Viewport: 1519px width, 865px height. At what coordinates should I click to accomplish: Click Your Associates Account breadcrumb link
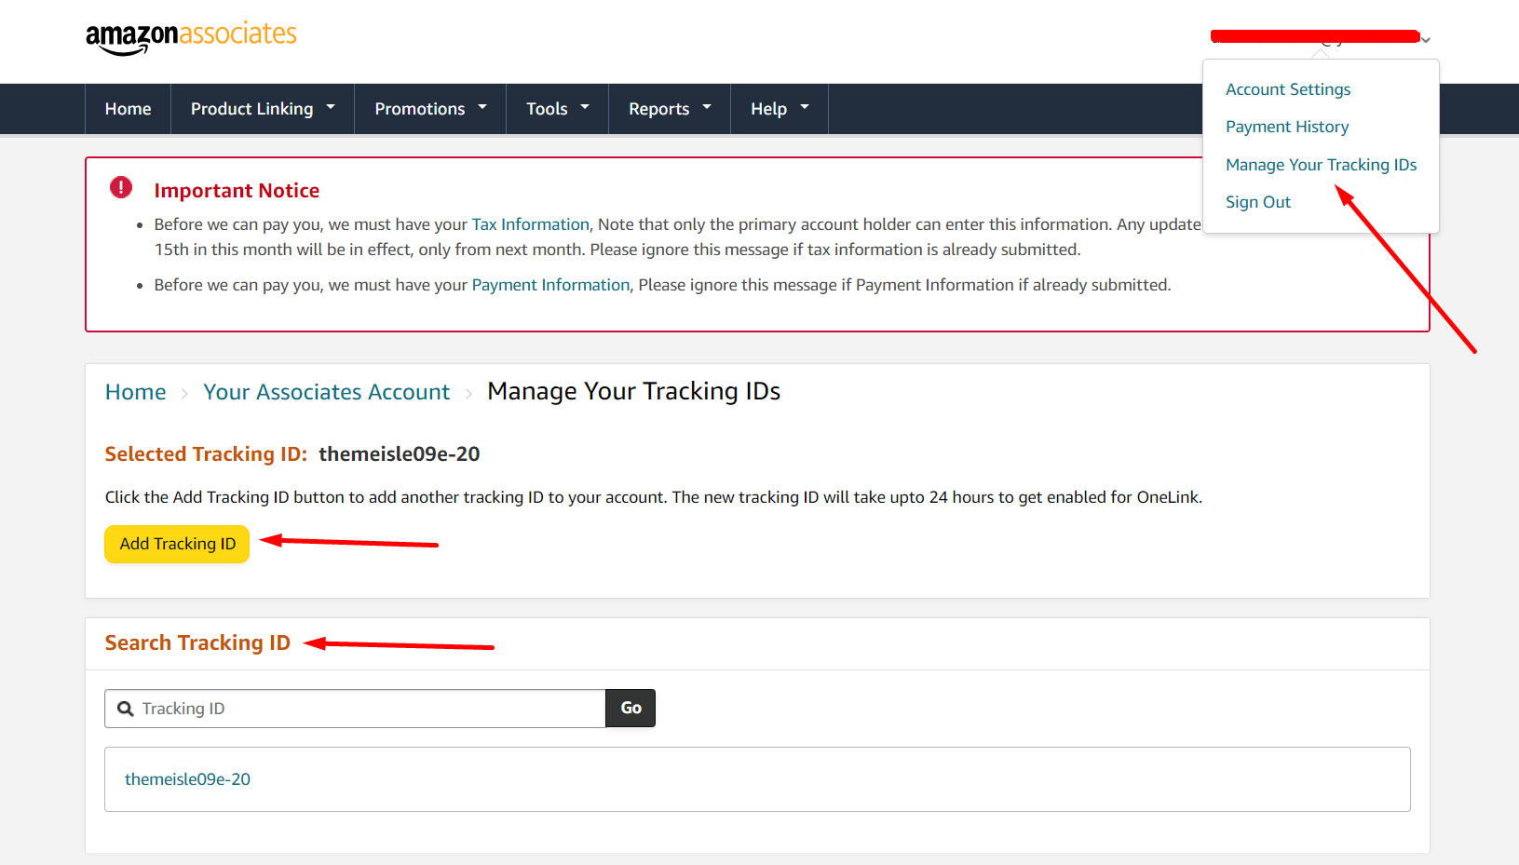[326, 392]
